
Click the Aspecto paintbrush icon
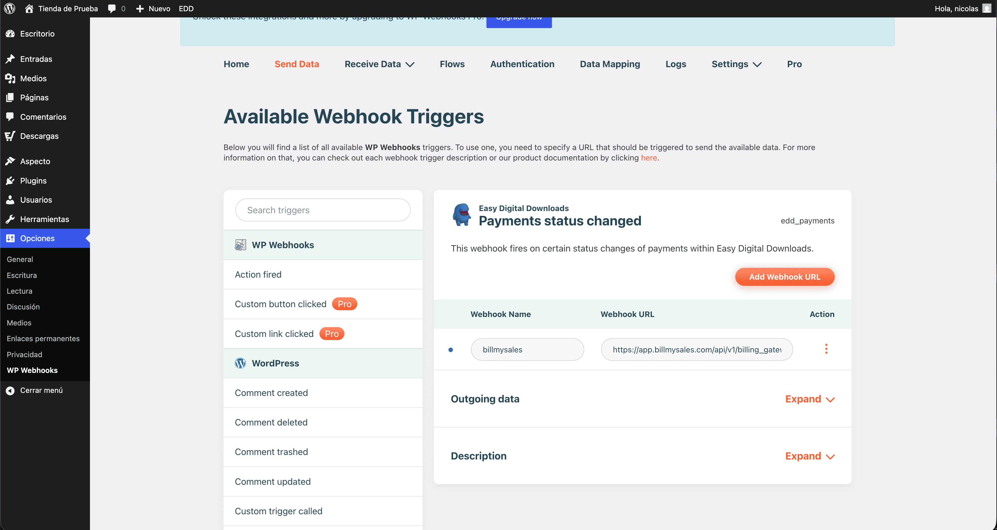[10, 161]
